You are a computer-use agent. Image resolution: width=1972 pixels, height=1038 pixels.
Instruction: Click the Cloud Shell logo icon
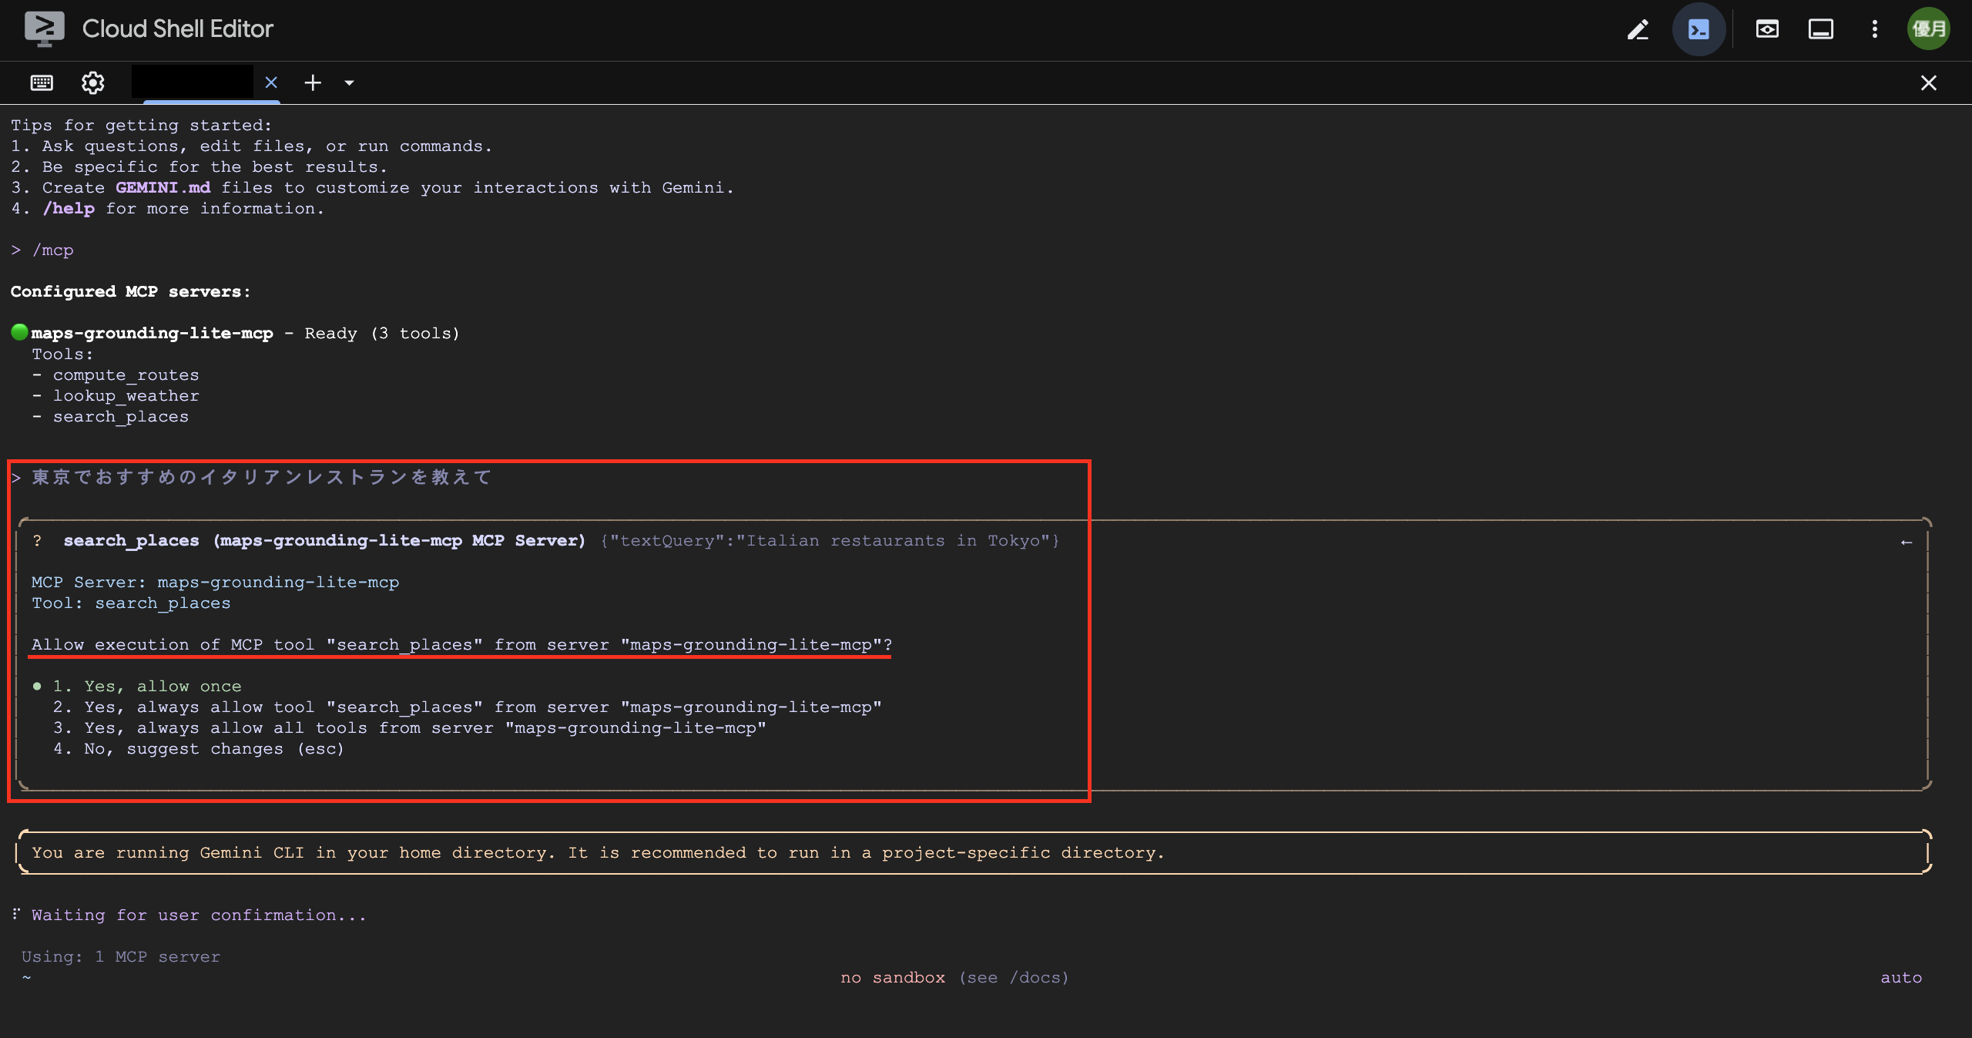point(44,29)
